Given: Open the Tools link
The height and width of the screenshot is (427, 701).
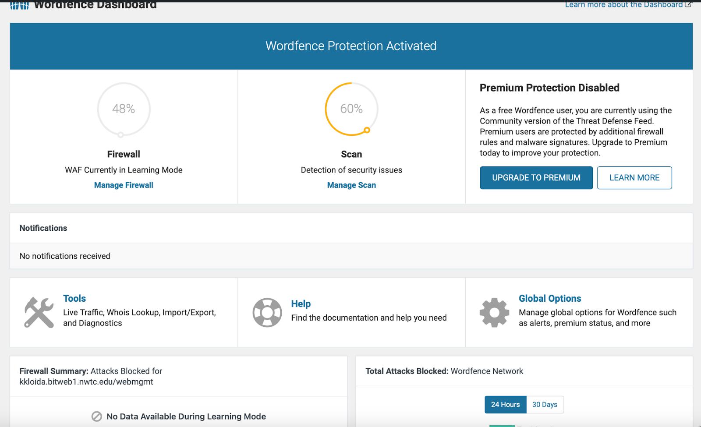Looking at the screenshot, I should [74, 299].
